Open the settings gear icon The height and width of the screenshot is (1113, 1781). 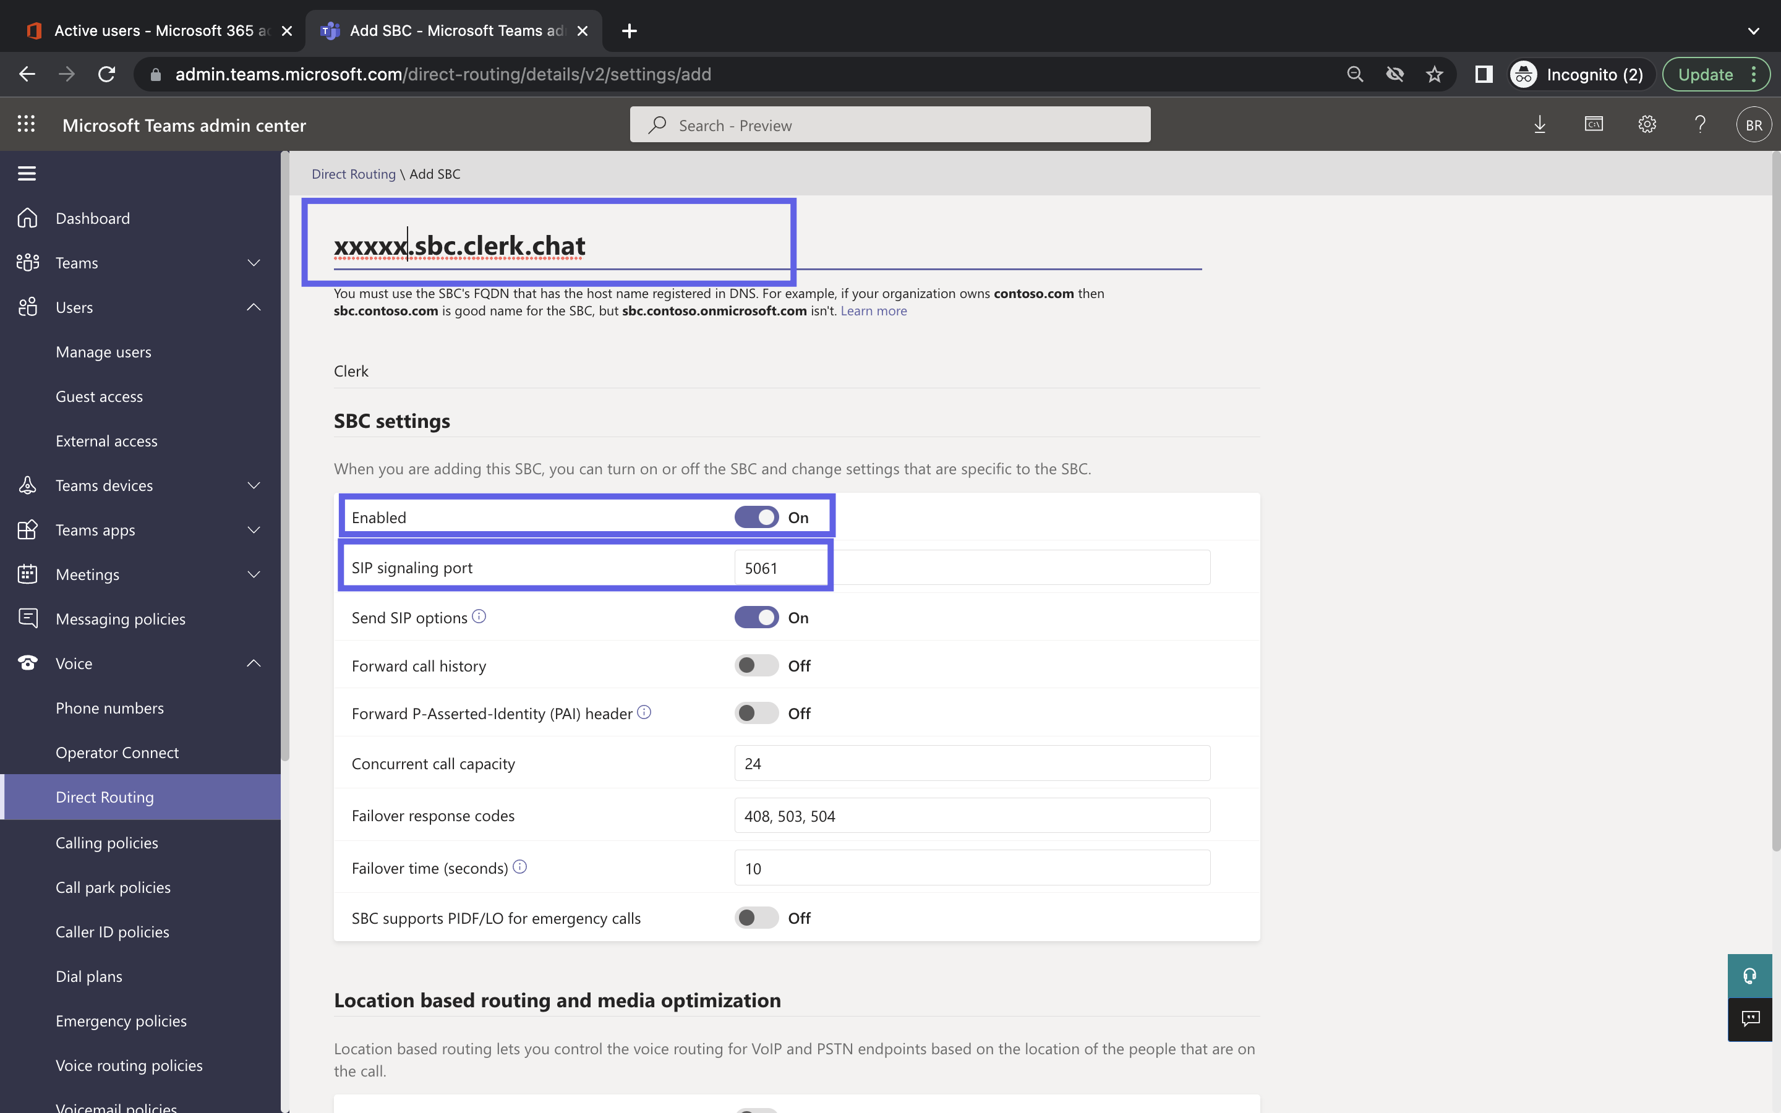[1647, 124]
